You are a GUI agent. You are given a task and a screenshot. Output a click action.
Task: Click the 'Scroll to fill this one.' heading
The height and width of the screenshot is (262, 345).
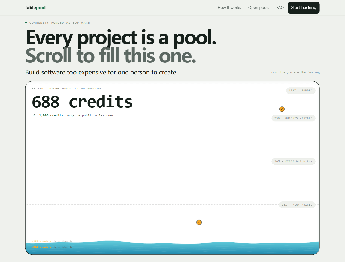111,56
